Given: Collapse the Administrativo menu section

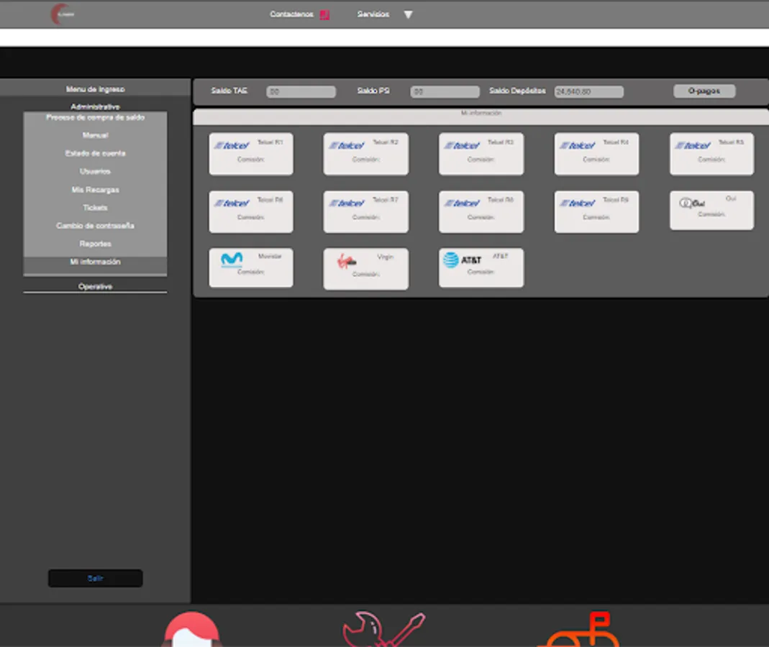Looking at the screenshot, I should click(95, 106).
